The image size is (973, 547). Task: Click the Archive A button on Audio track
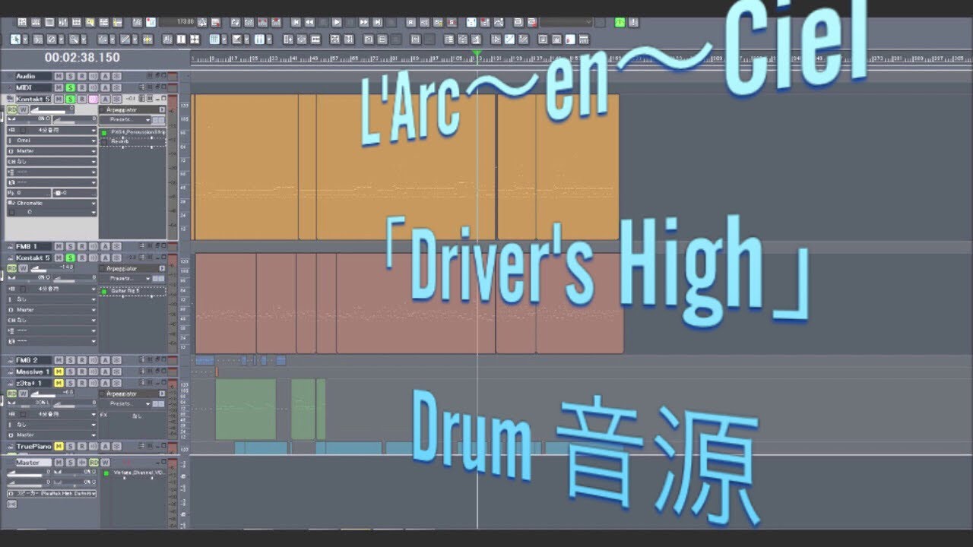[105, 76]
